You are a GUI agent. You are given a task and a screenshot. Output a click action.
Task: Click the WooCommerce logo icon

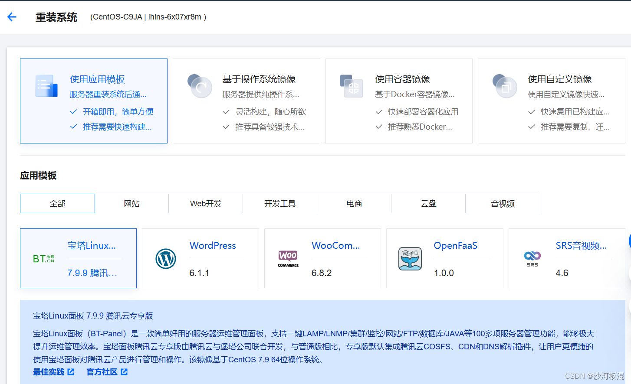pos(288,259)
